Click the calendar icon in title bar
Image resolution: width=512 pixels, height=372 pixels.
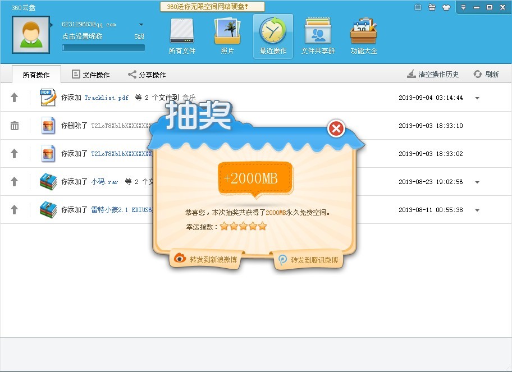tap(418, 7)
